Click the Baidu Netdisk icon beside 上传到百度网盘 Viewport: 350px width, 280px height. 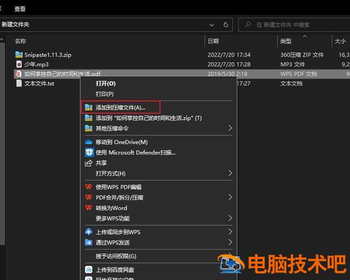(x=89, y=270)
